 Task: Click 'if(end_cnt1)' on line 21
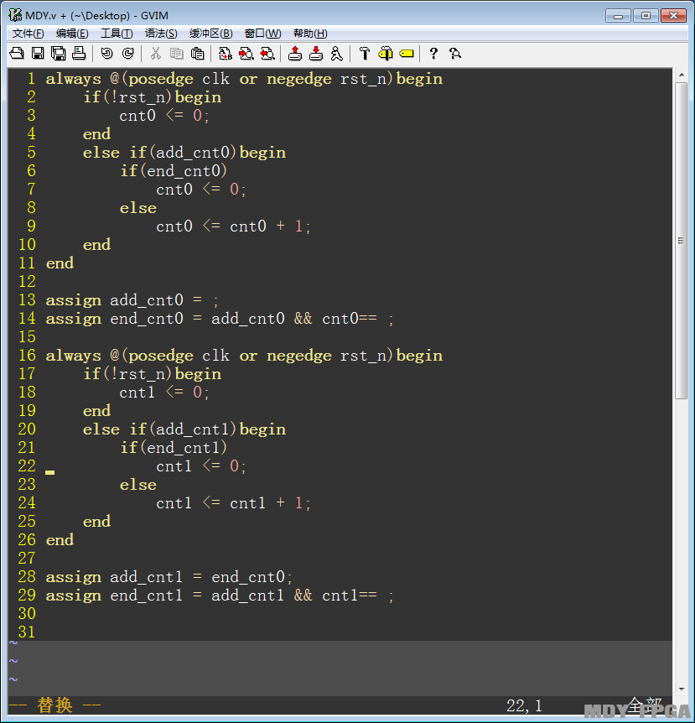pyautogui.click(x=174, y=448)
